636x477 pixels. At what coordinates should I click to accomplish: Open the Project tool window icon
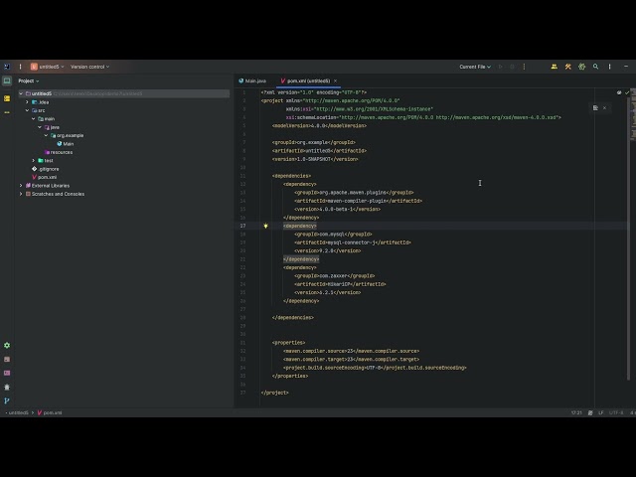pos(7,80)
